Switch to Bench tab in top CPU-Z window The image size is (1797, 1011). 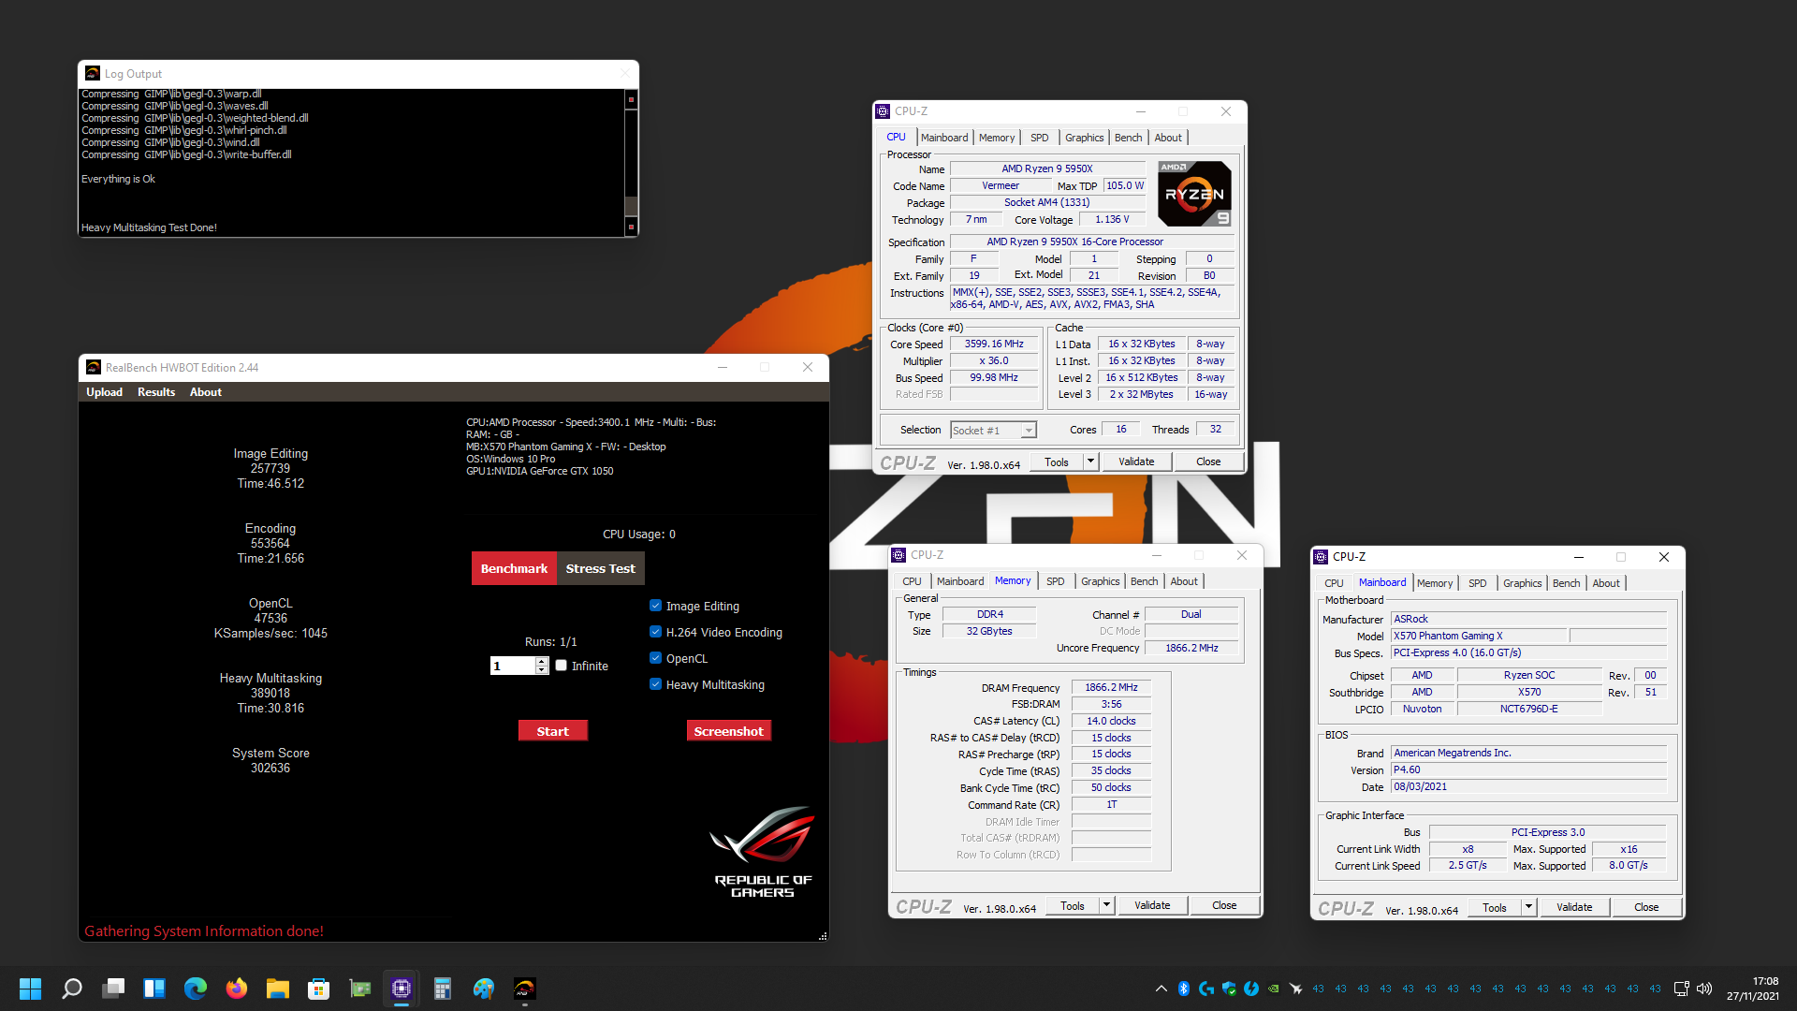click(x=1129, y=138)
